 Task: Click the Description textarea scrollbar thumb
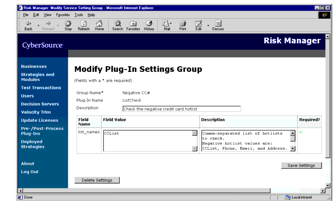click(x=293, y=138)
